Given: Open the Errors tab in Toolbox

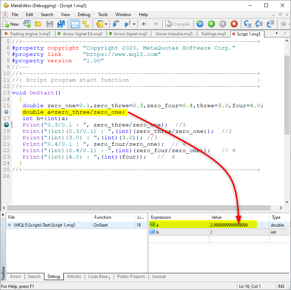Looking at the screenshot, I should tap(16, 276).
